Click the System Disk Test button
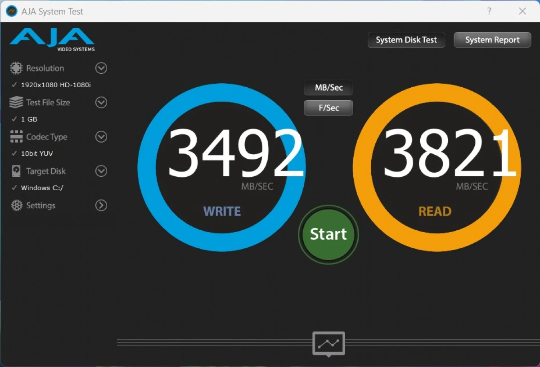This screenshot has height=367, width=540. (406, 40)
